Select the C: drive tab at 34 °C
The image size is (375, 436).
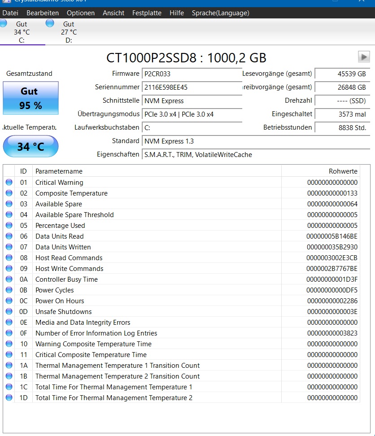click(22, 32)
